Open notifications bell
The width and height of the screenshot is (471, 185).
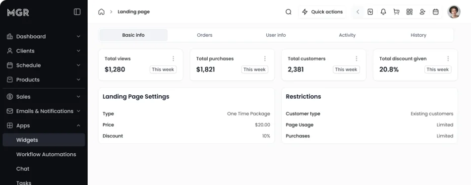pyautogui.click(x=383, y=12)
